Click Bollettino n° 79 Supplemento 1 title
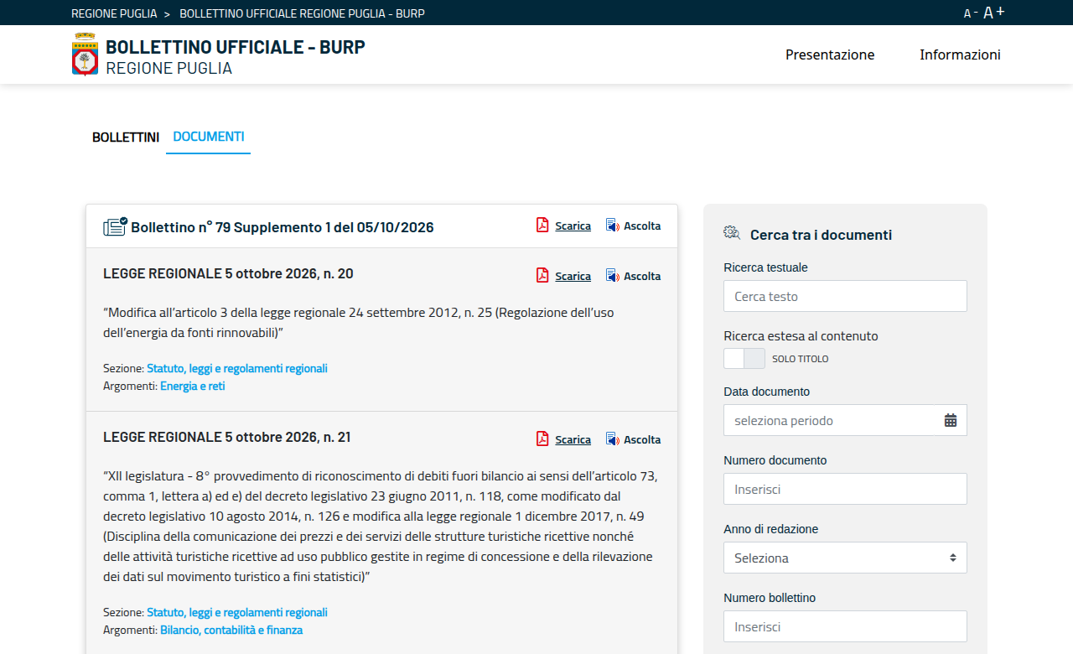 283,227
